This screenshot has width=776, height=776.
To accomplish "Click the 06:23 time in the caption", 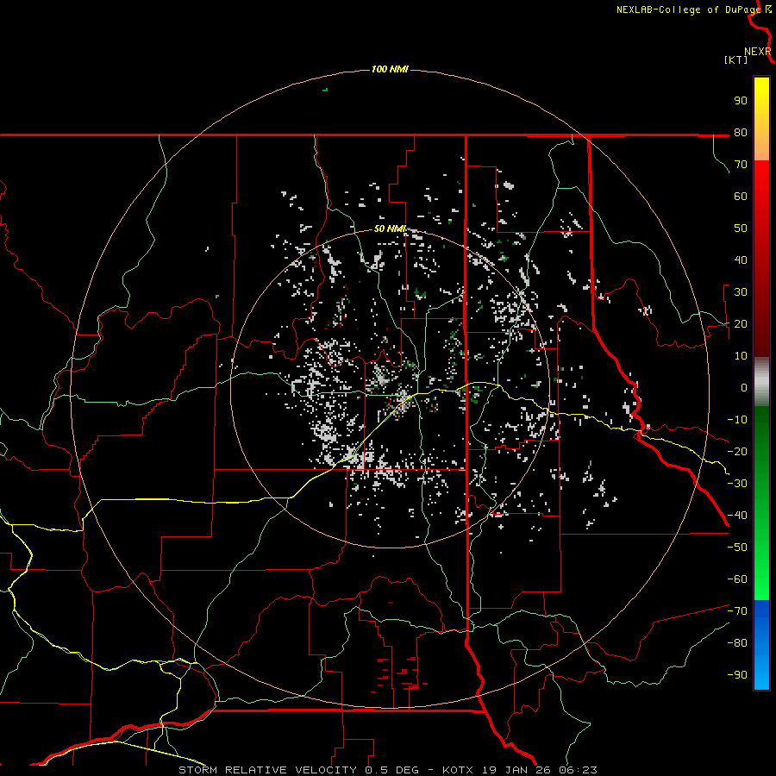I will 578,770.
